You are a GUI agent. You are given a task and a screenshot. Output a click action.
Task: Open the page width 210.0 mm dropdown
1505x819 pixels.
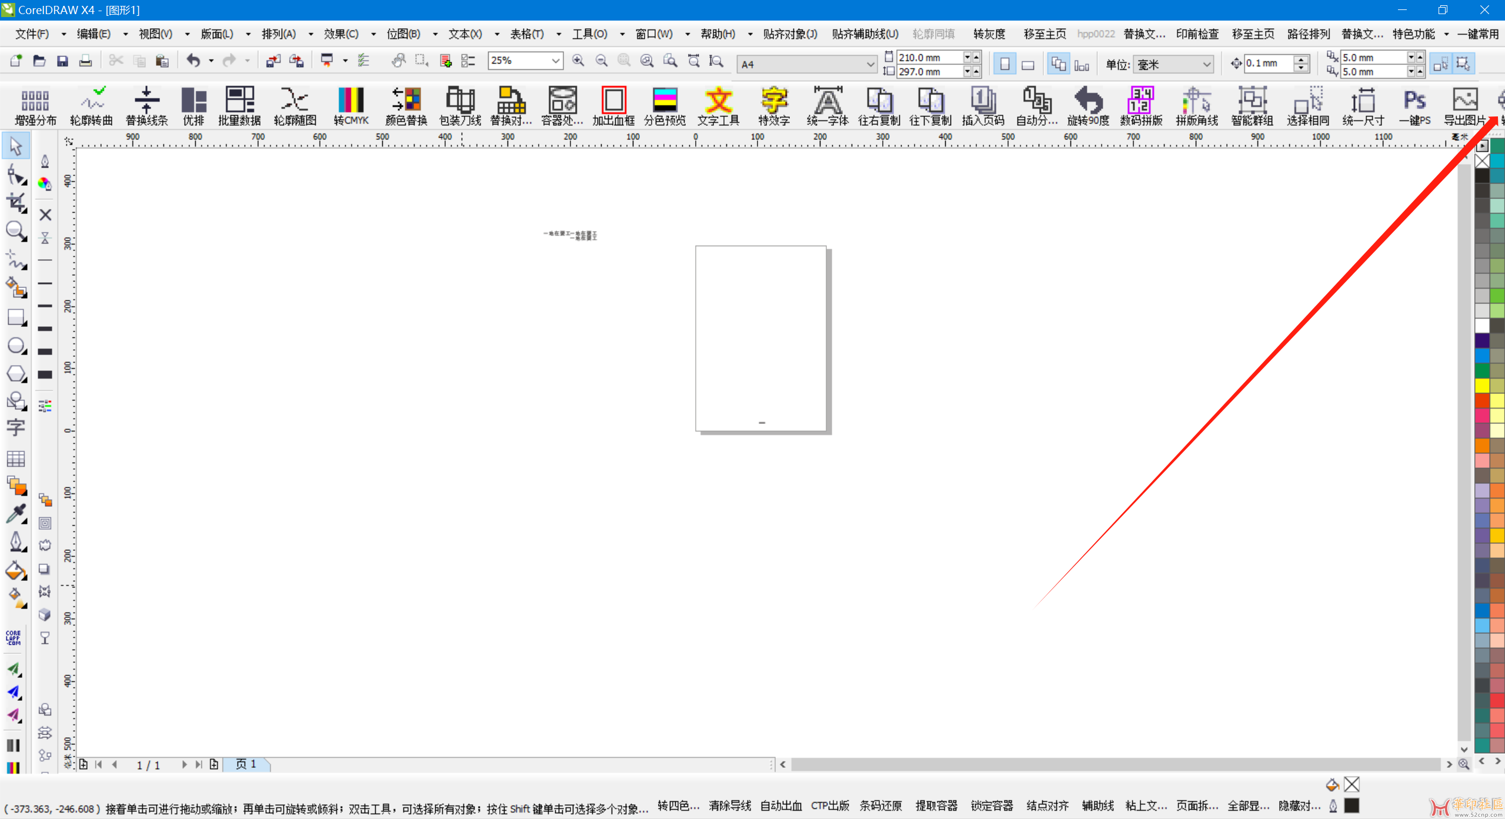967,57
